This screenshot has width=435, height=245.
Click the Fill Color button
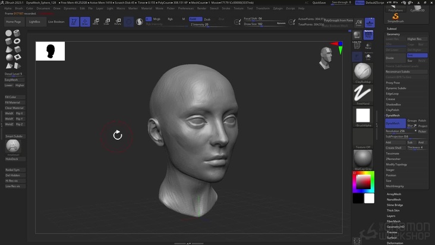tap(15, 97)
